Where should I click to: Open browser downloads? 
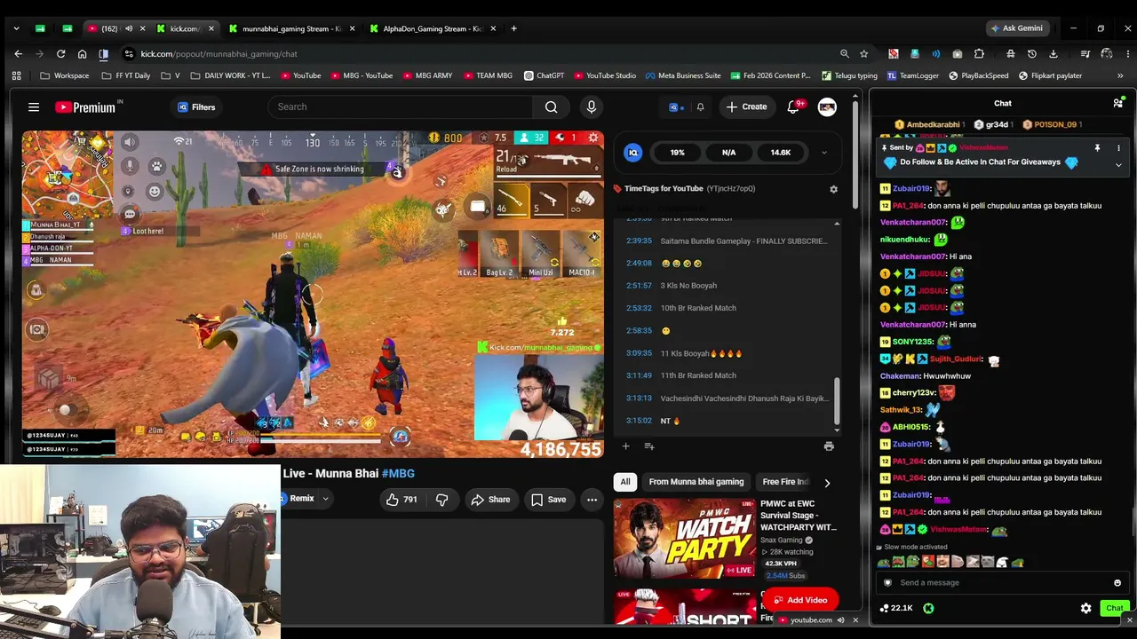tap(1054, 54)
